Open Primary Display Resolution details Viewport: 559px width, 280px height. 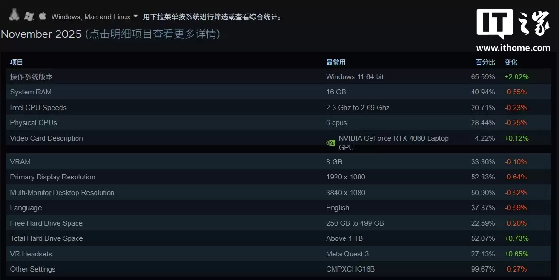click(52, 177)
